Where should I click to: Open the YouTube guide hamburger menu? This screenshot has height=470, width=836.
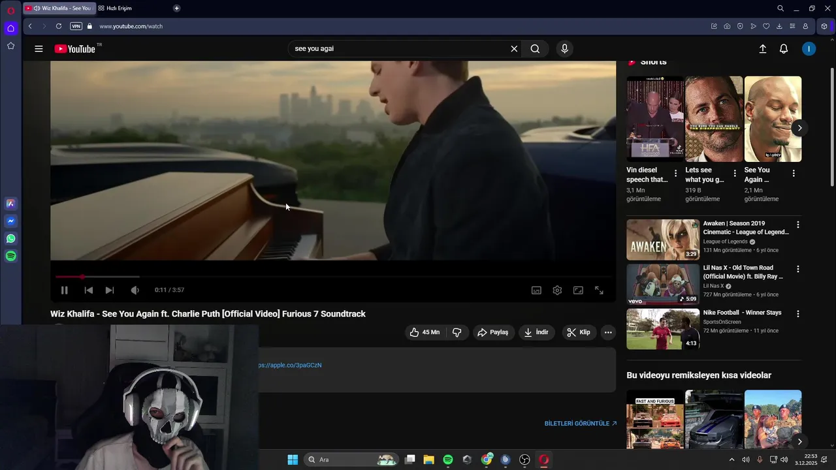click(39, 49)
